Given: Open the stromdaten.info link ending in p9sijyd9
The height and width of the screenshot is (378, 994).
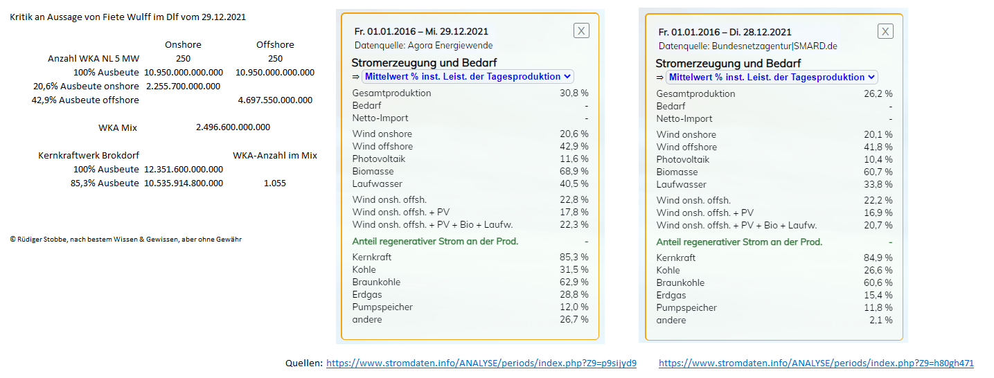Looking at the screenshot, I should click(481, 363).
